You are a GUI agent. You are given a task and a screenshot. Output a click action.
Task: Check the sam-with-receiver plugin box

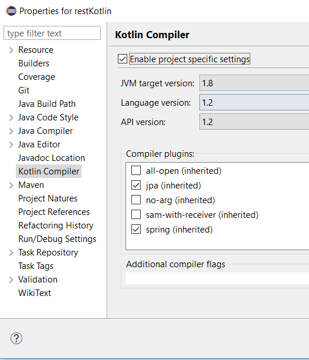136,215
